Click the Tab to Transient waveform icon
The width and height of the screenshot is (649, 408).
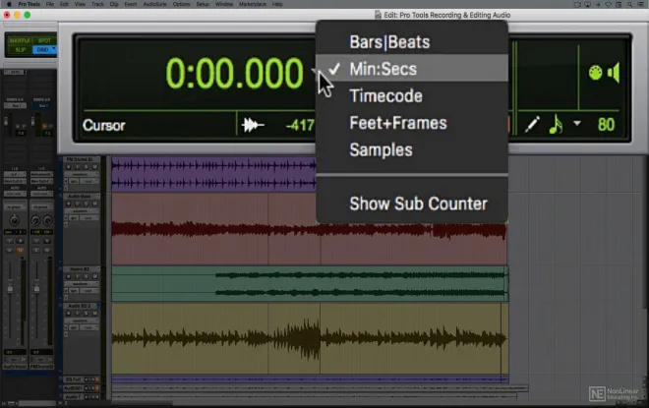[253, 125]
